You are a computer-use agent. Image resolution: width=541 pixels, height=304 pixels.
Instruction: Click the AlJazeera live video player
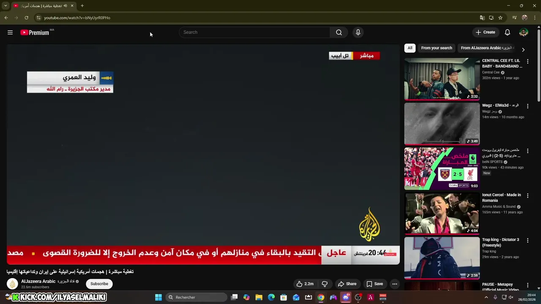pos(203,154)
